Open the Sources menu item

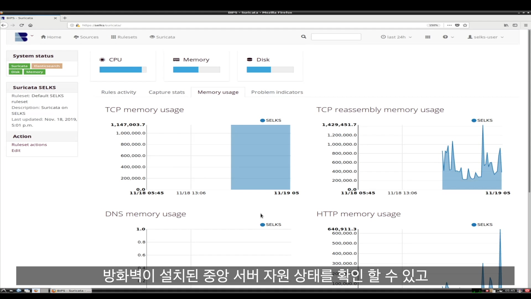point(86,37)
